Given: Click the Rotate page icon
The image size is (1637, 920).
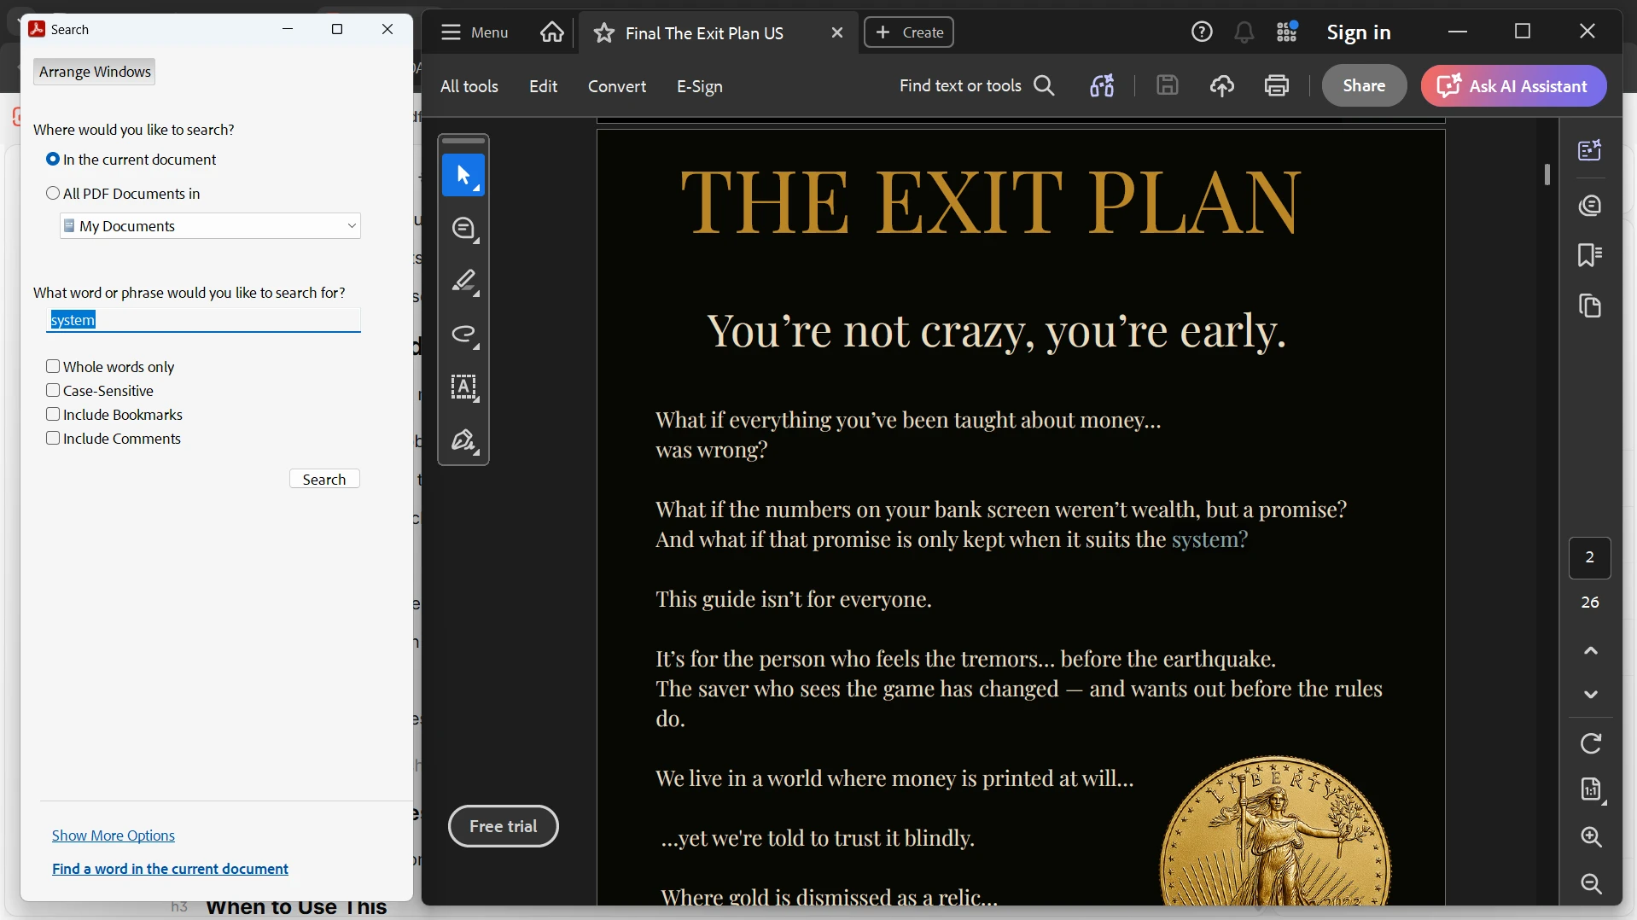Looking at the screenshot, I should tap(1591, 743).
